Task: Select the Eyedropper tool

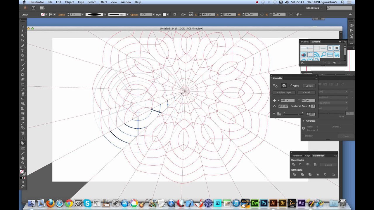Action: pyautogui.click(x=22, y=123)
